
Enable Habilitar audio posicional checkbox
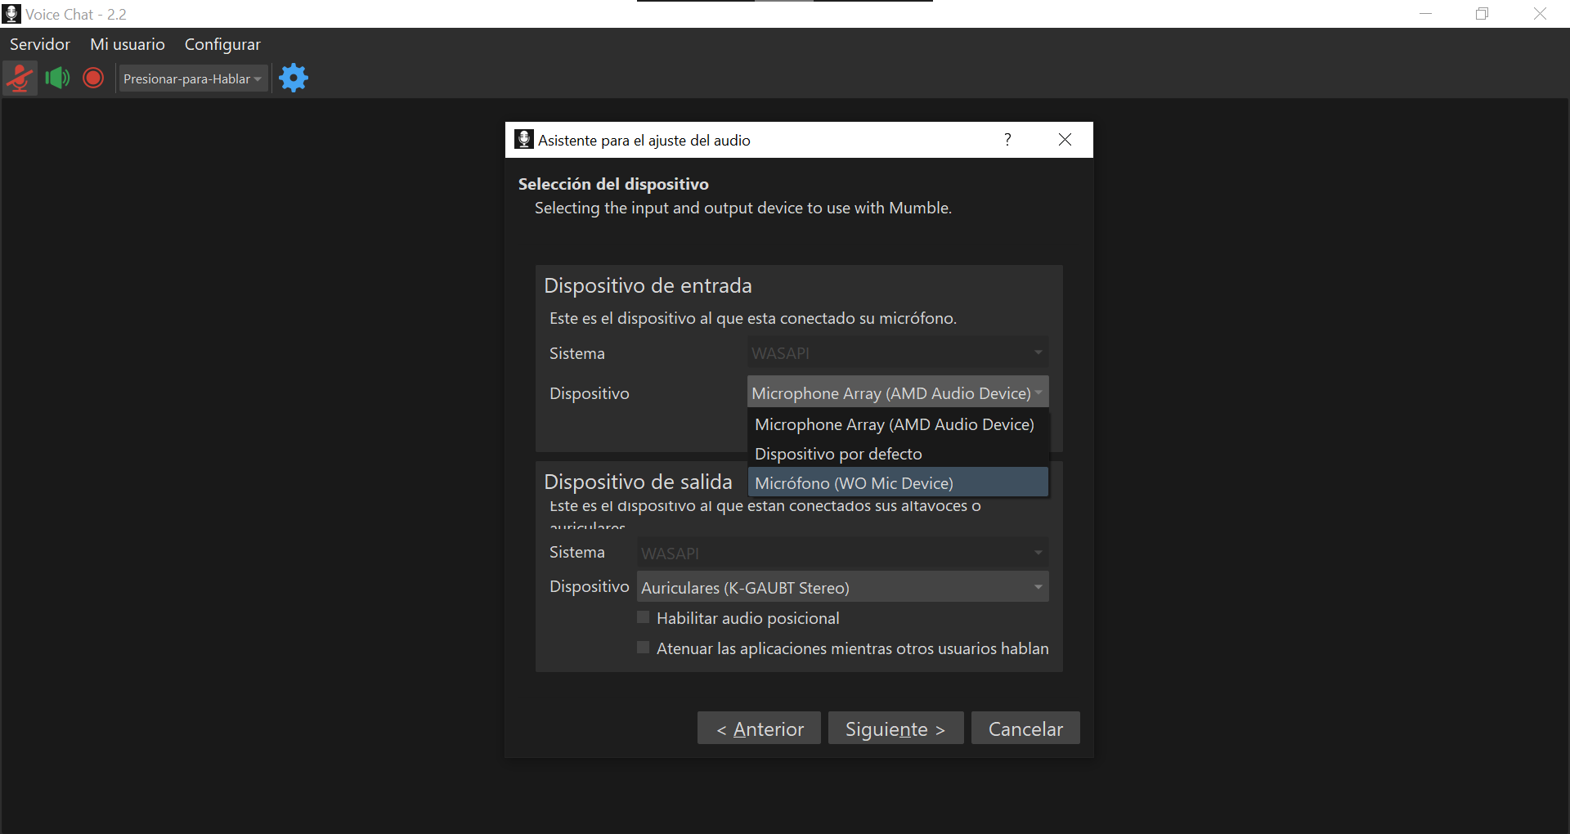[644, 618]
